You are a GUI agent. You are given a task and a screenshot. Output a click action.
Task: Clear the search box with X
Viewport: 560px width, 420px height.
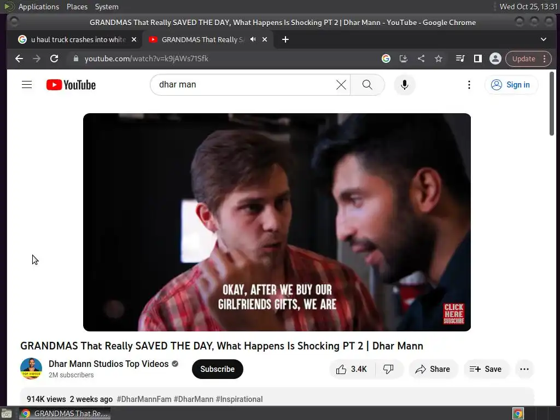[x=341, y=85]
